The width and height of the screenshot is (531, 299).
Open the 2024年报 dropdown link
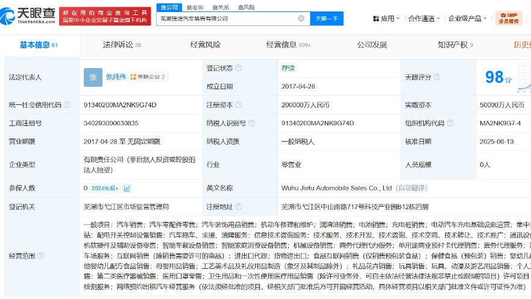tap(105, 188)
